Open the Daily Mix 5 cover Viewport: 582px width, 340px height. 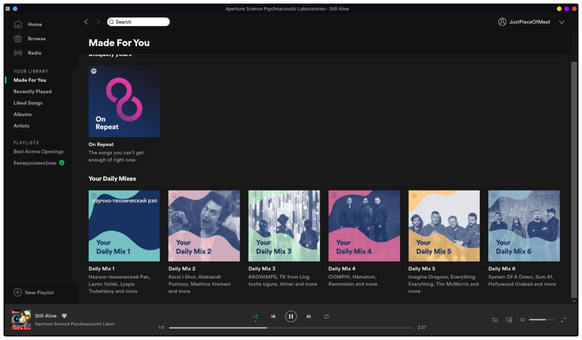444,226
